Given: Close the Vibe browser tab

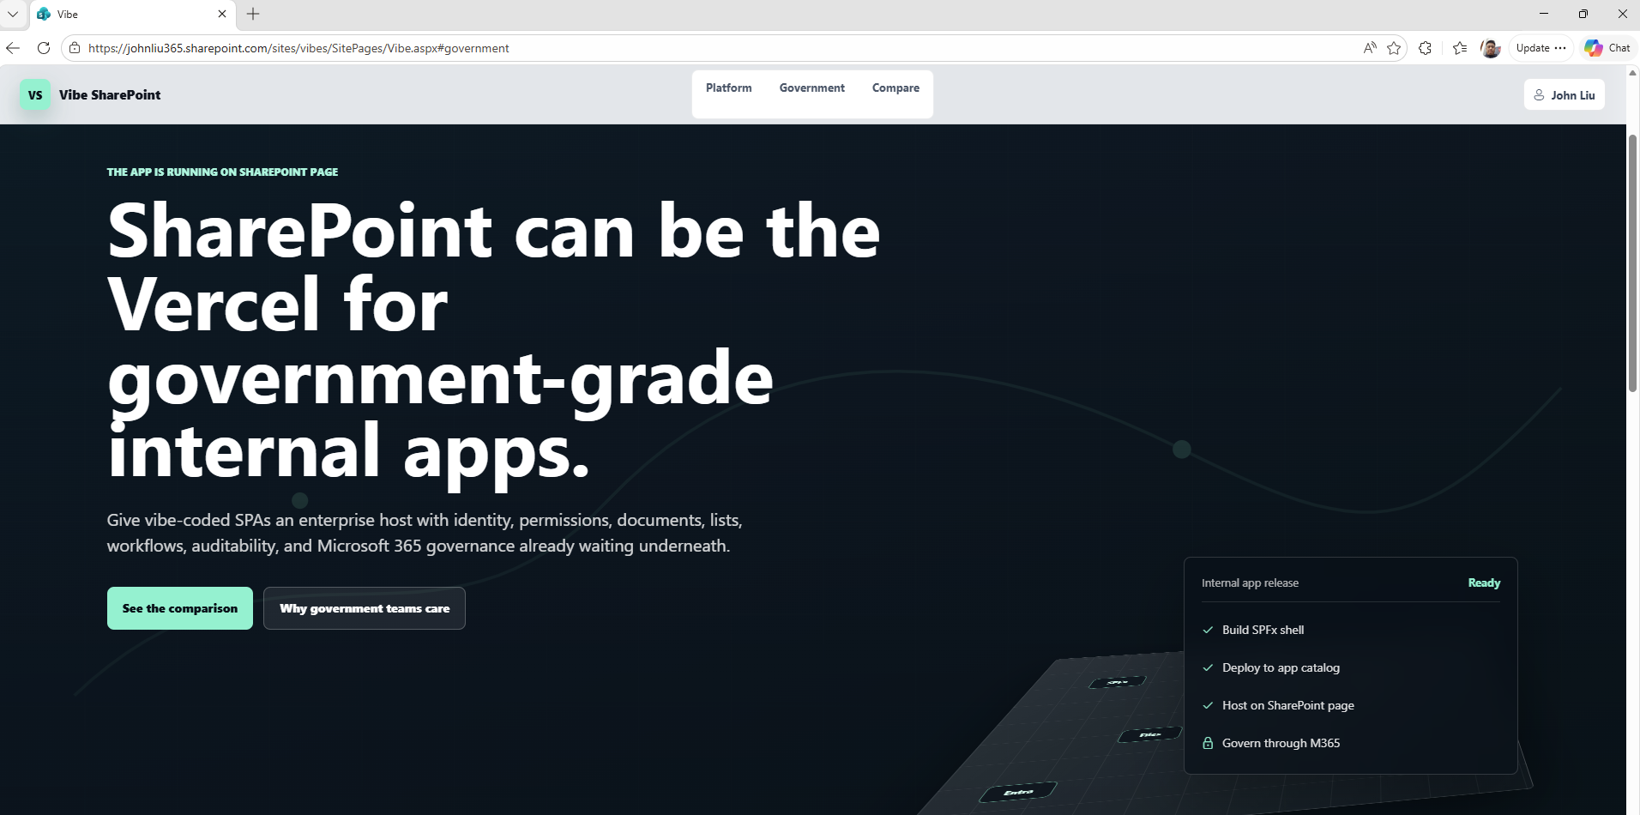Looking at the screenshot, I should coord(222,14).
